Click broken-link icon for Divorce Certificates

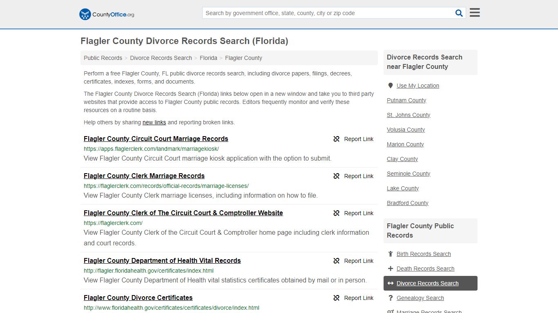tap(336, 298)
